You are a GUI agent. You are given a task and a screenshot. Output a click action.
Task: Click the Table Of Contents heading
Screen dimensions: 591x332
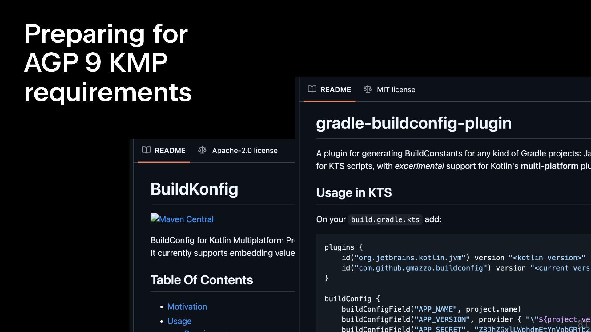(x=201, y=280)
